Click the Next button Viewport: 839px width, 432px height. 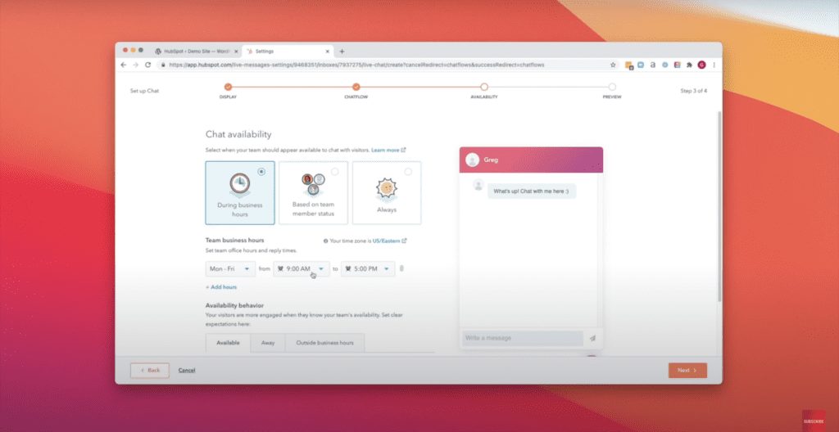click(687, 370)
